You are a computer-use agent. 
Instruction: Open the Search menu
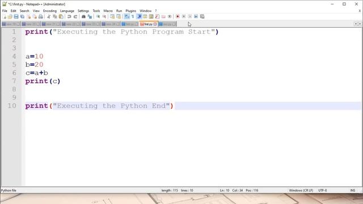pos(24,11)
